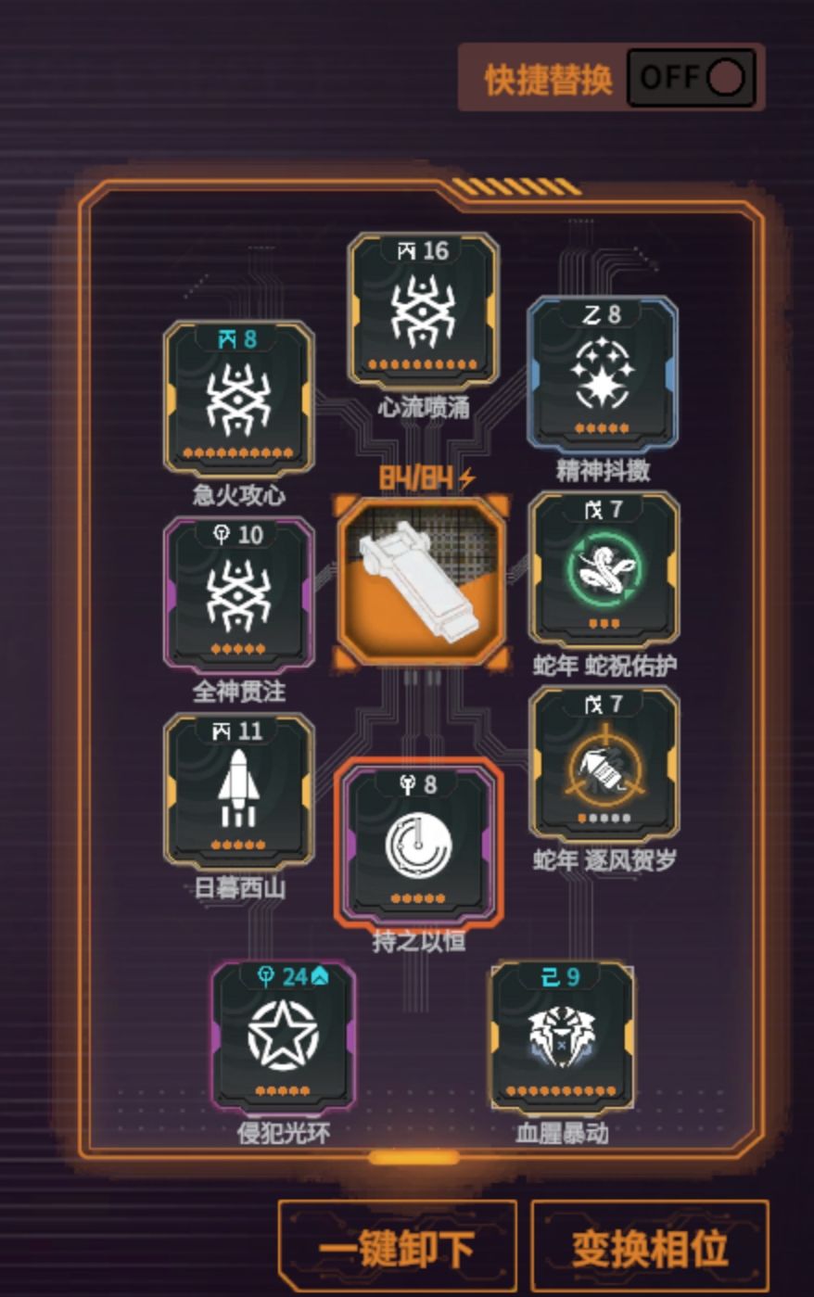Click the 蛇年 逐风贺岁 firecracker chip
Viewport: 814px width, 1297px height.
[604, 764]
